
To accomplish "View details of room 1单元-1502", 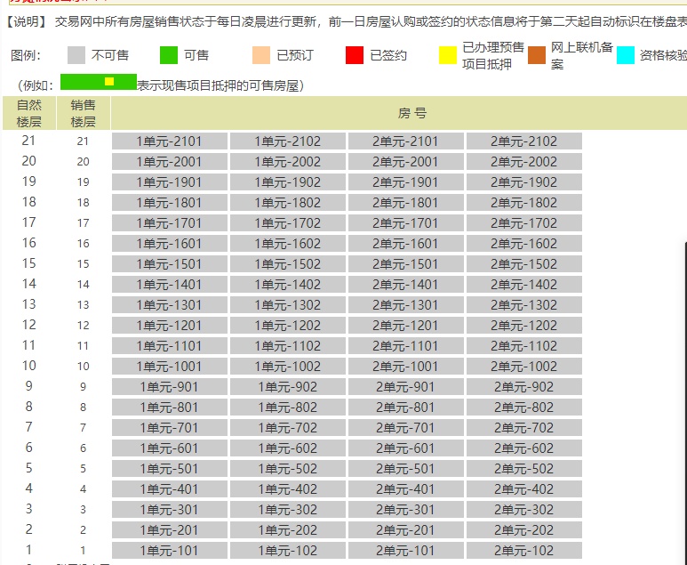I will point(288,264).
